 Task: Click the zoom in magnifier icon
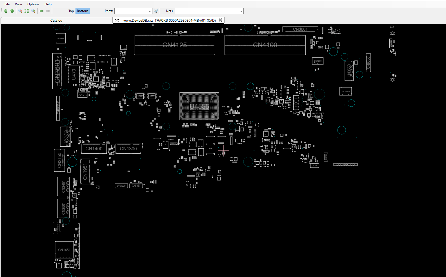(x=33, y=11)
